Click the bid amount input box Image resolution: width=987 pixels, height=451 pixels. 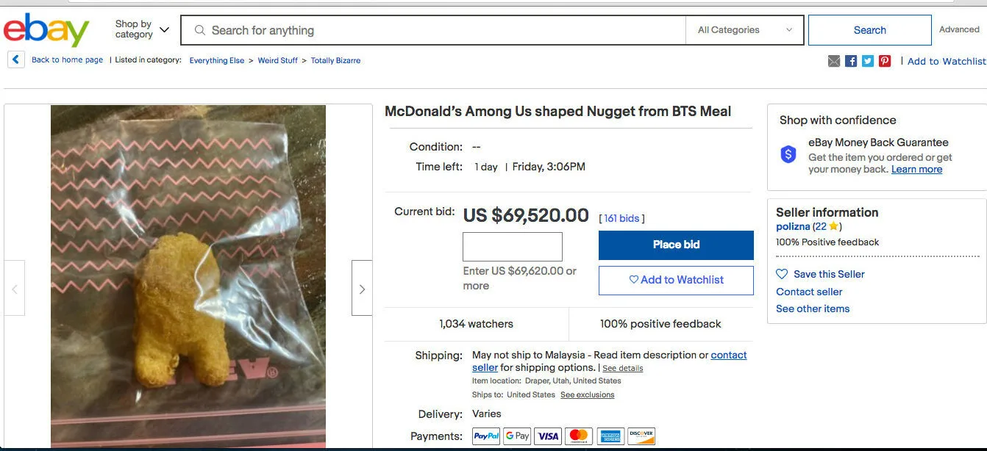512,247
